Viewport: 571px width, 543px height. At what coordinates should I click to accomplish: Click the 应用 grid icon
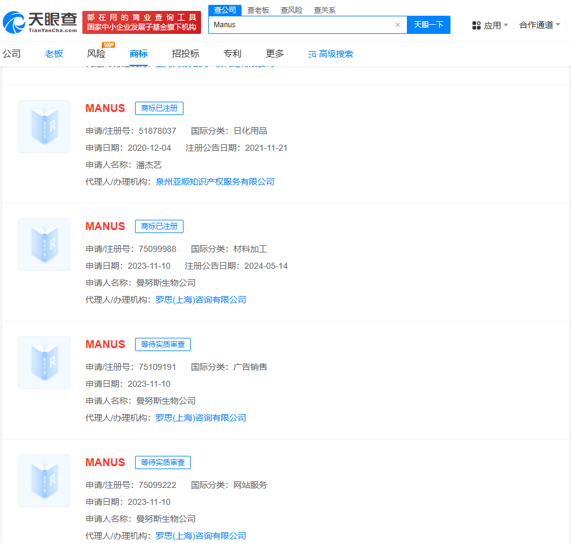[477, 25]
